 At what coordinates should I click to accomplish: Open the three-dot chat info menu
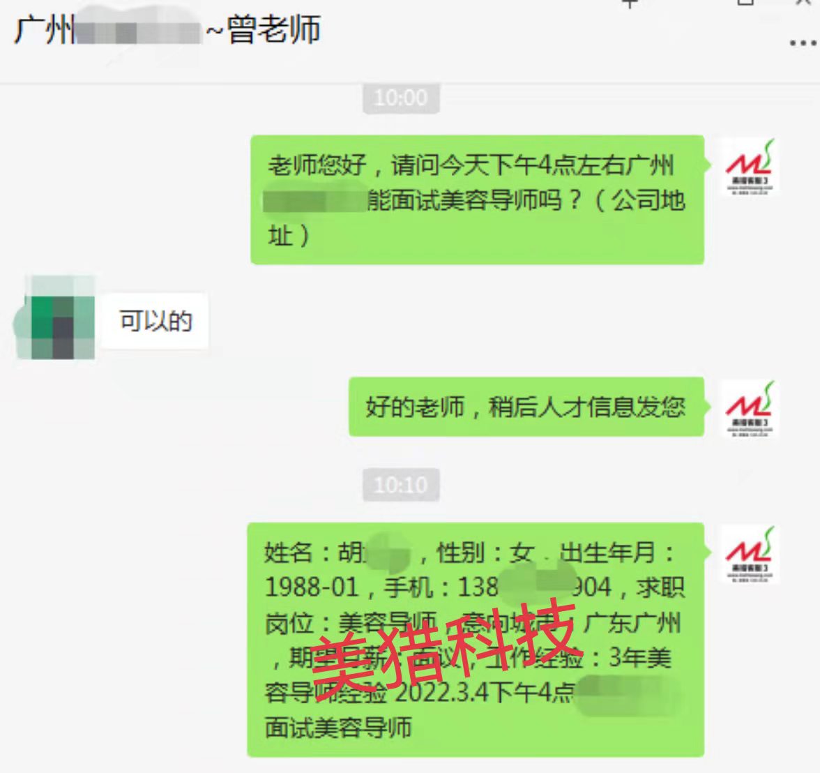803,43
